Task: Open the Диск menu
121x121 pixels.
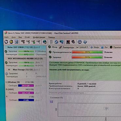Action: pos(13,37)
